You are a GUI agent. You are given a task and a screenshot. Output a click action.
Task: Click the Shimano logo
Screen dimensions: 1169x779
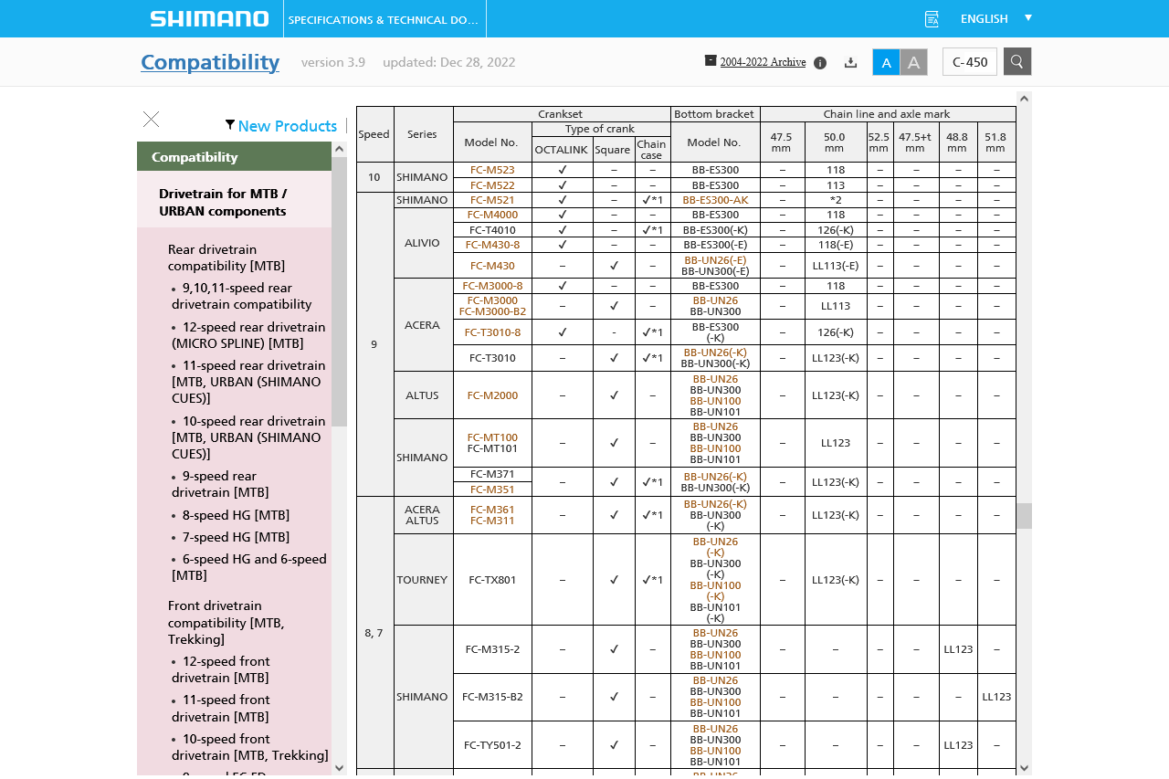tap(209, 19)
